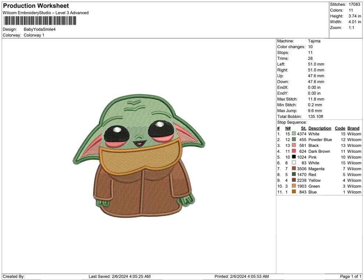This screenshot has width=364, height=280.
Task: Click the white swatch next to 83 White
Action: coord(294,163)
